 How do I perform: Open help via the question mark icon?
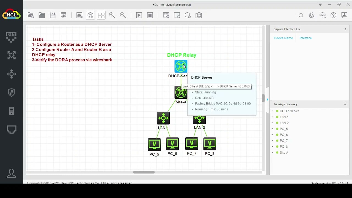pyautogui.click(x=333, y=15)
